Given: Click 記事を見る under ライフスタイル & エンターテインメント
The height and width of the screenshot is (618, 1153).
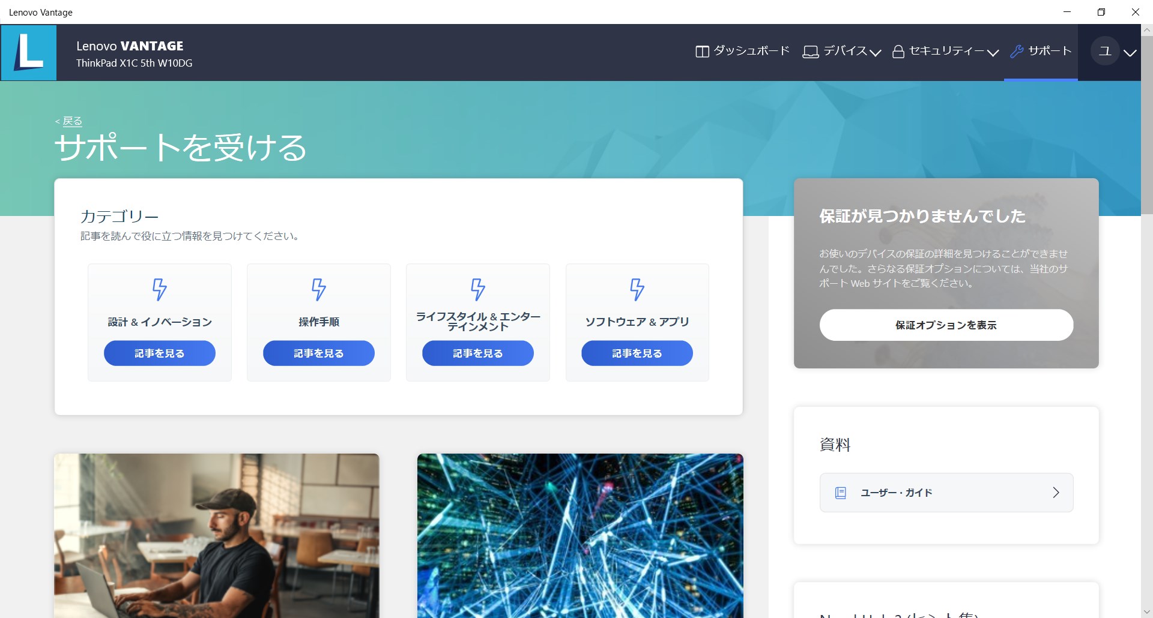Looking at the screenshot, I should [477, 353].
